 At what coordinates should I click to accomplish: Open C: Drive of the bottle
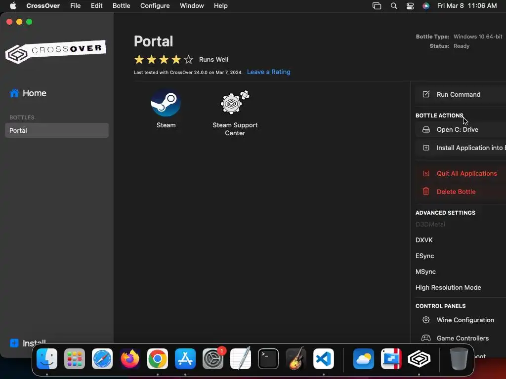[x=461, y=130]
